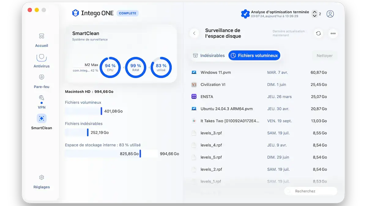Open the three-dots more options menu

click(333, 33)
